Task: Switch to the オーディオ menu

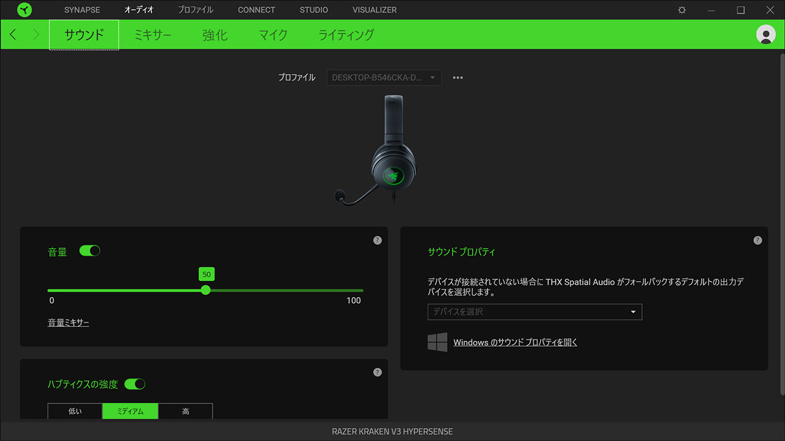Action: (x=139, y=10)
